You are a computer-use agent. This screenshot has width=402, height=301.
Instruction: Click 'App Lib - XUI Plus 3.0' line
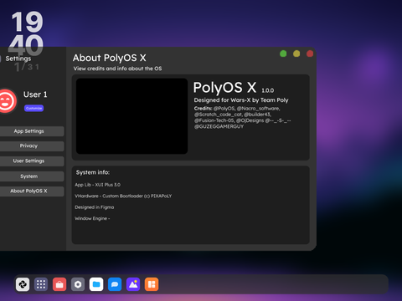[x=98, y=185]
